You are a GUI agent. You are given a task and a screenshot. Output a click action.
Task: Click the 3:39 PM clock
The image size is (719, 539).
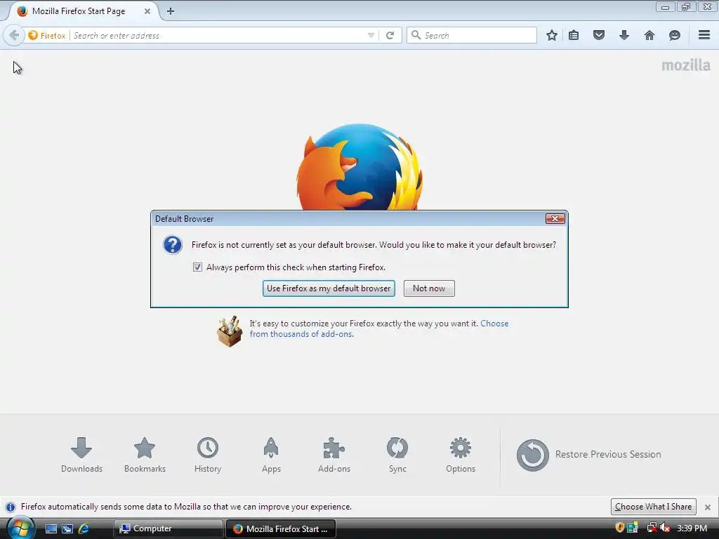coord(692,528)
